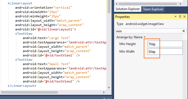Edit the Min Width value field
The height and width of the screenshot is (99, 188).
(165, 52)
